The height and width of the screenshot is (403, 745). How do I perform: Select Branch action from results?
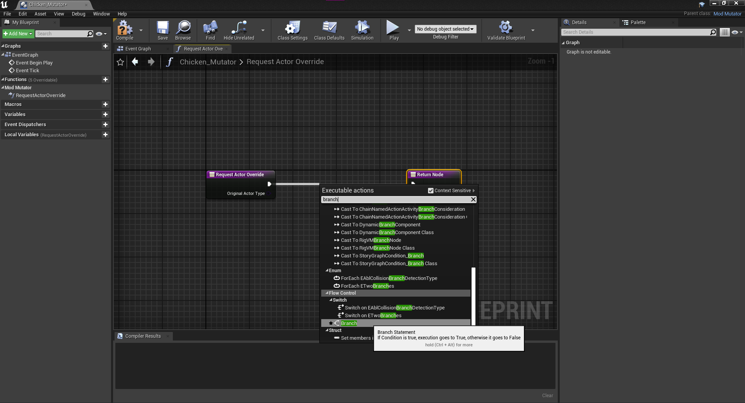396,323
